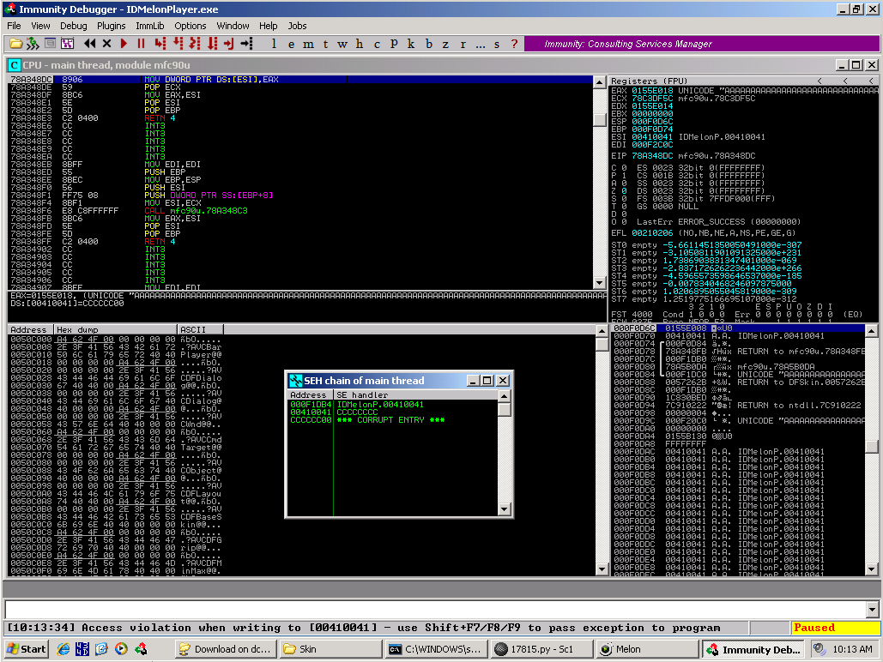Open the Plugins menu

pos(112,26)
